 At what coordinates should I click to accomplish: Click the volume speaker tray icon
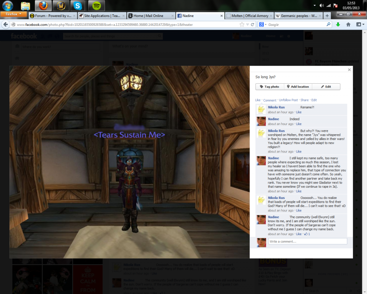[321, 5]
